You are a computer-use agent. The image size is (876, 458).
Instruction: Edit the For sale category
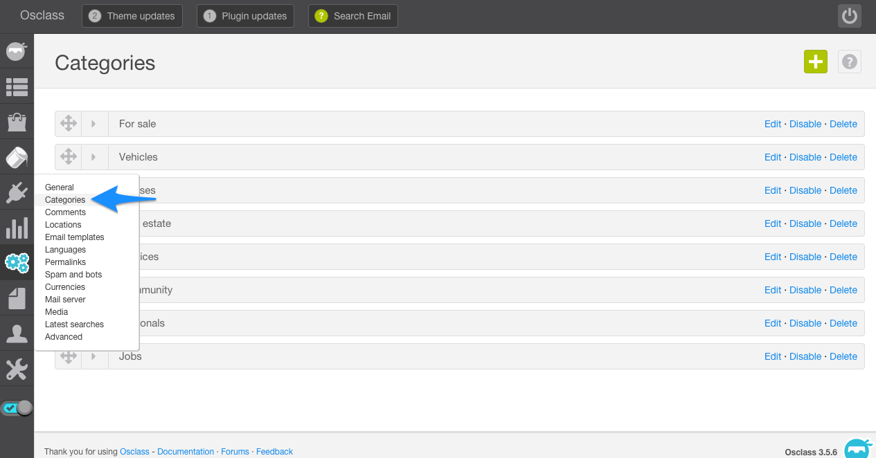pyautogui.click(x=773, y=124)
